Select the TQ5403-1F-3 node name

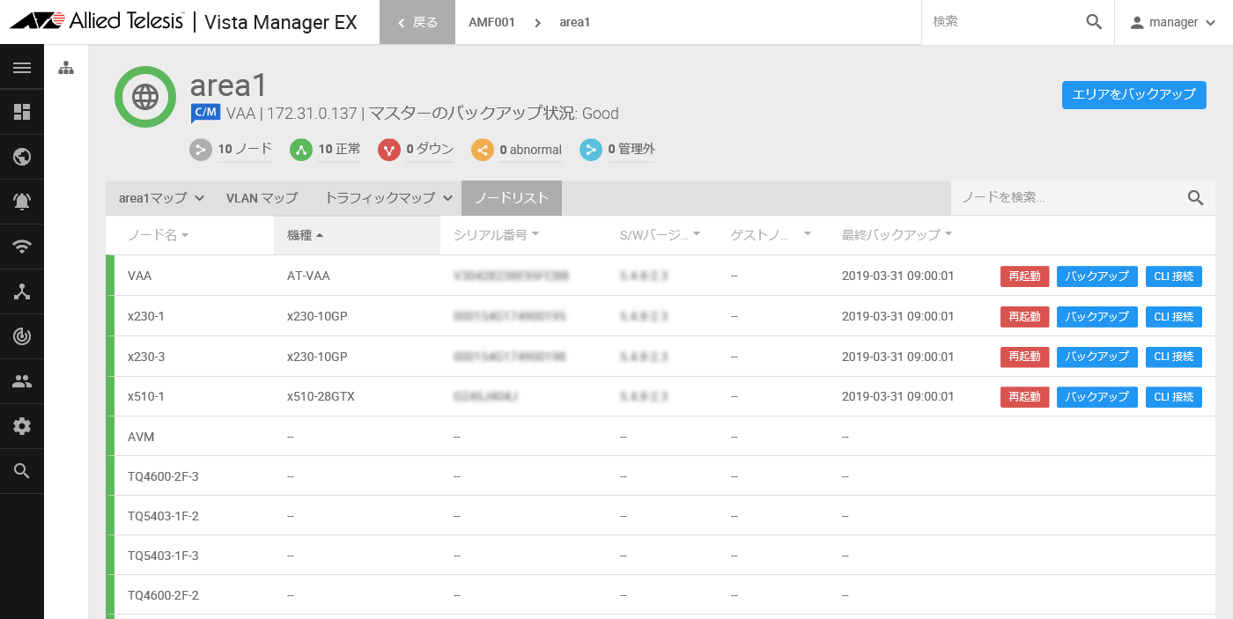(x=163, y=556)
